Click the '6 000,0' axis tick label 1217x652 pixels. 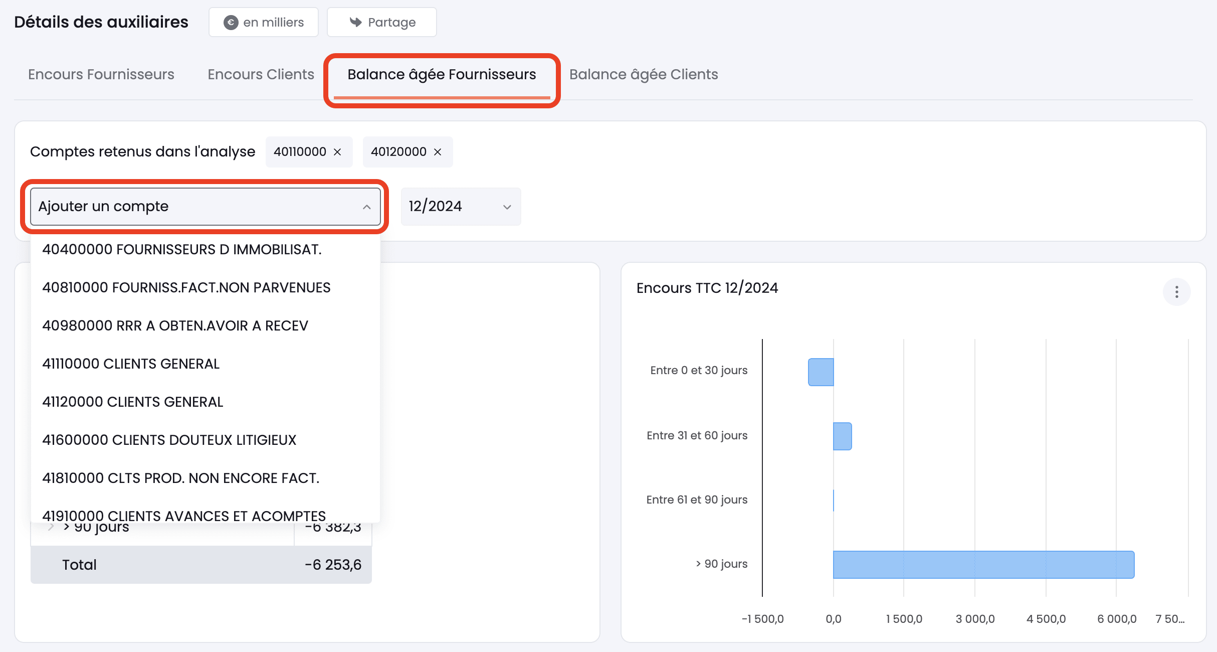(x=1117, y=619)
